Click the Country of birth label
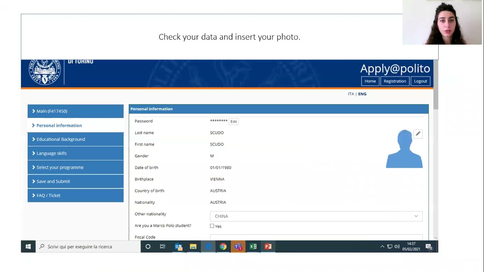The height and width of the screenshot is (272, 484). click(x=149, y=191)
